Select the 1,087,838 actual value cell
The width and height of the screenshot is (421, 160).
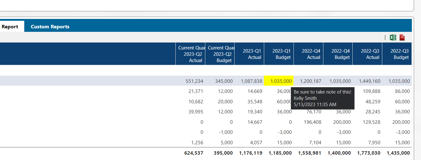click(252, 81)
